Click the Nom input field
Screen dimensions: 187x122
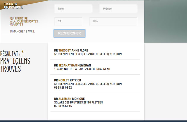[x=73, y=9]
